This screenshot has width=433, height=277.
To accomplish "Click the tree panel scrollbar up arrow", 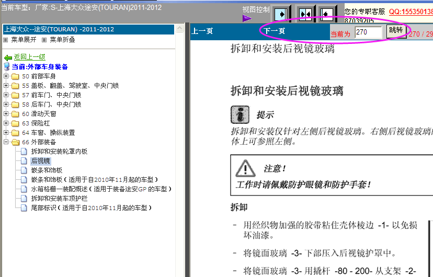I will click(179, 28).
